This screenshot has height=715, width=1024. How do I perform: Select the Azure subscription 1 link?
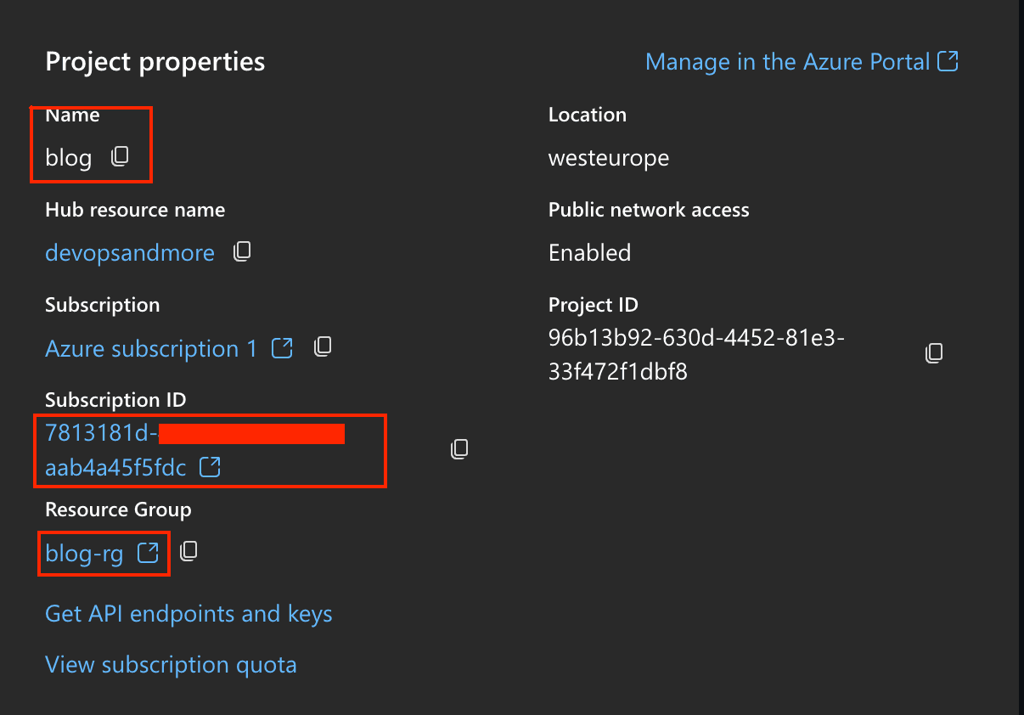[149, 347]
